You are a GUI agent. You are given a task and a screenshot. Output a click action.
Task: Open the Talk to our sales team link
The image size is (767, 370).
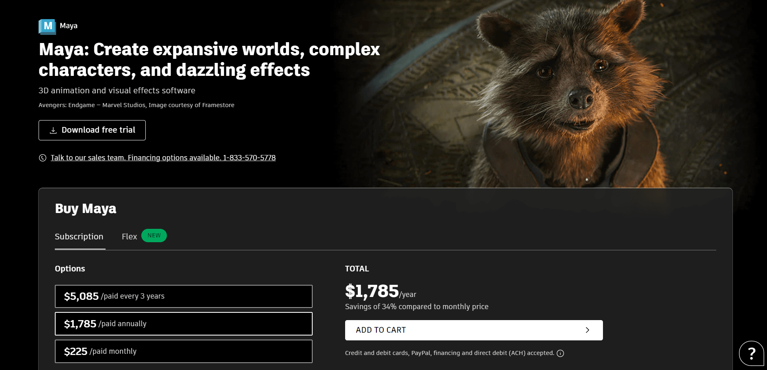coord(163,158)
